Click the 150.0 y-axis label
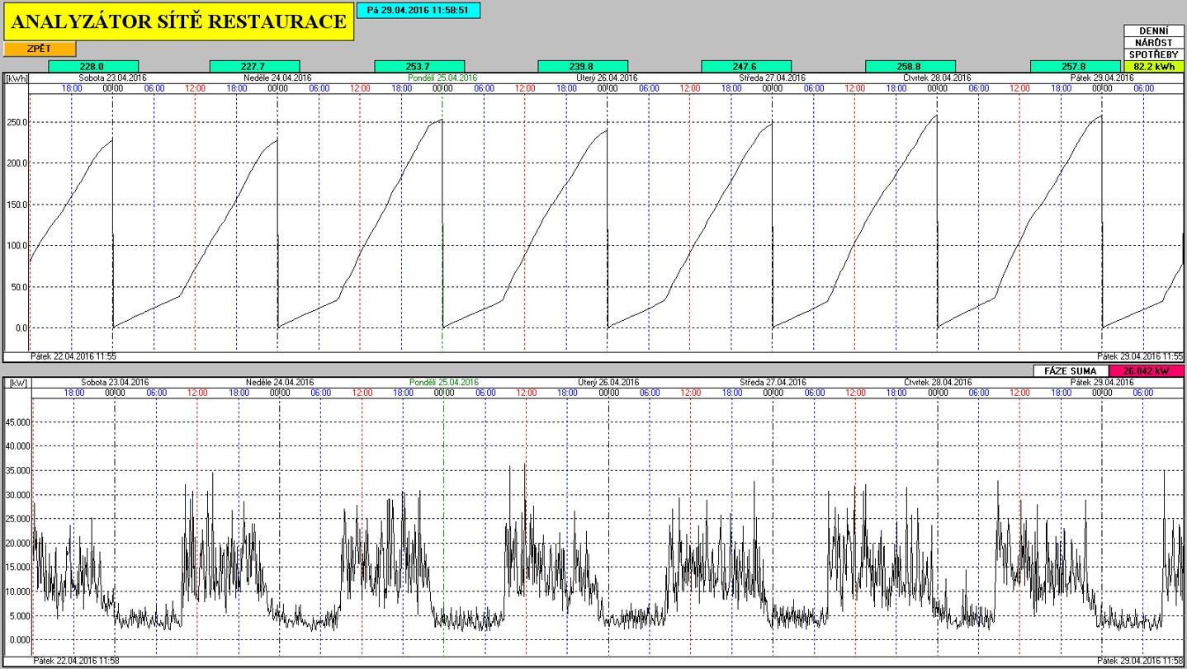The image size is (1187, 669). (18, 205)
